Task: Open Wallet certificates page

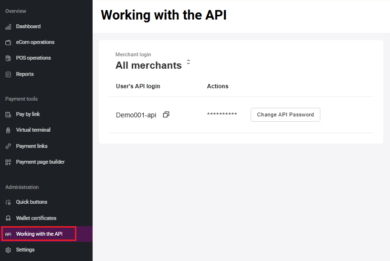Action: coord(36,218)
